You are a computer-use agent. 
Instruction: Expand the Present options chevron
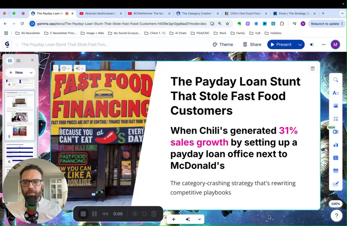pyautogui.click(x=300, y=44)
